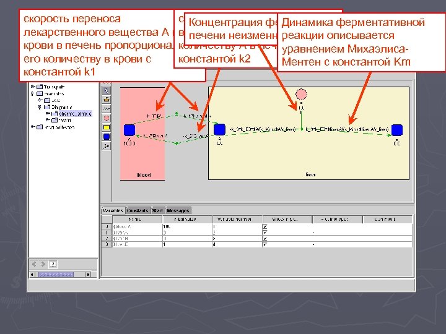Expand the pharmo_simple diagram node

[x=48, y=113]
